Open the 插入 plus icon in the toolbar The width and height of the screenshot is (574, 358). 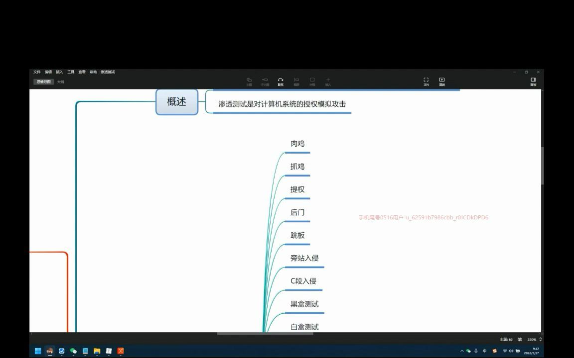(x=328, y=80)
